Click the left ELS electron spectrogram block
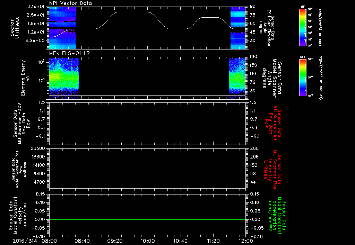This screenshot has height=245, width=355. point(64,79)
